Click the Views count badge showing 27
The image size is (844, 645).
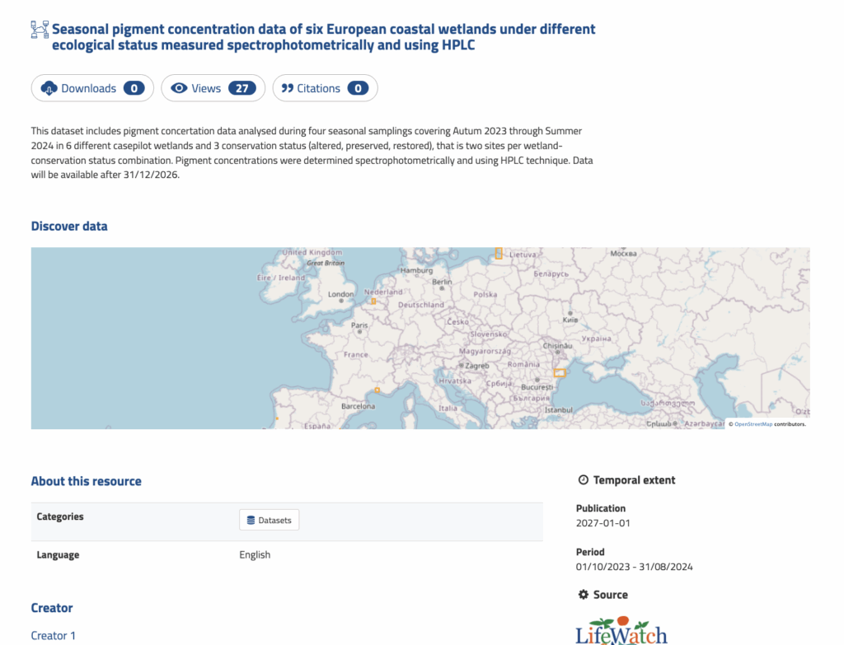point(241,88)
